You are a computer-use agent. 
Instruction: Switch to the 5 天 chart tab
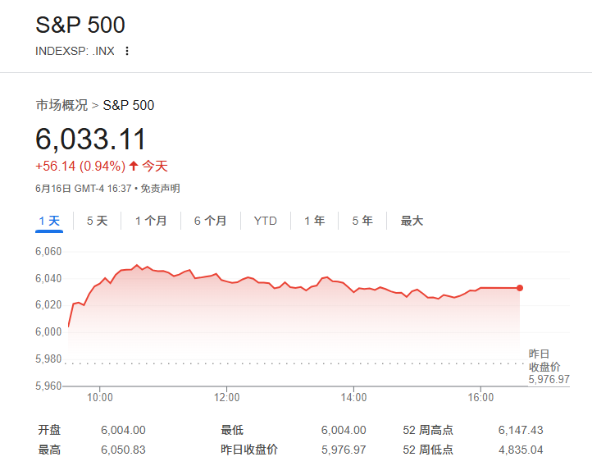click(x=97, y=221)
